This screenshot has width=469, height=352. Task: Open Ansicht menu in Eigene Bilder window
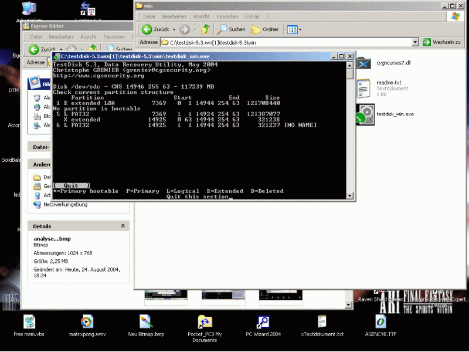point(88,36)
